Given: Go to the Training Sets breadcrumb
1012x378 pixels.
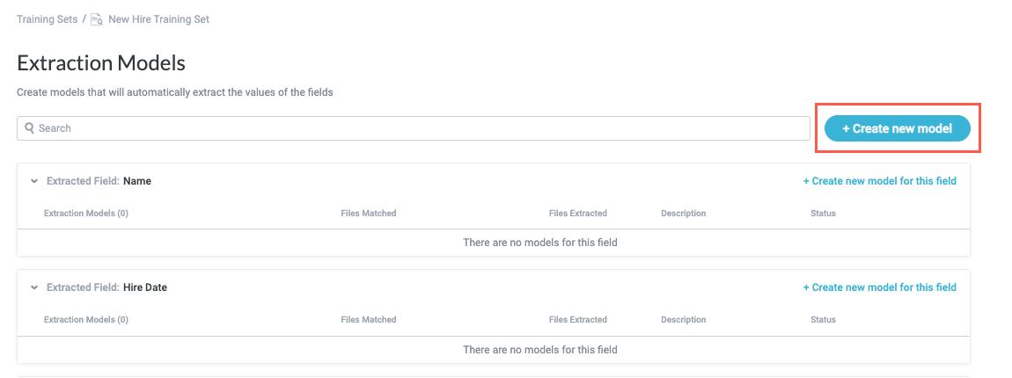Looking at the screenshot, I should click(x=47, y=19).
